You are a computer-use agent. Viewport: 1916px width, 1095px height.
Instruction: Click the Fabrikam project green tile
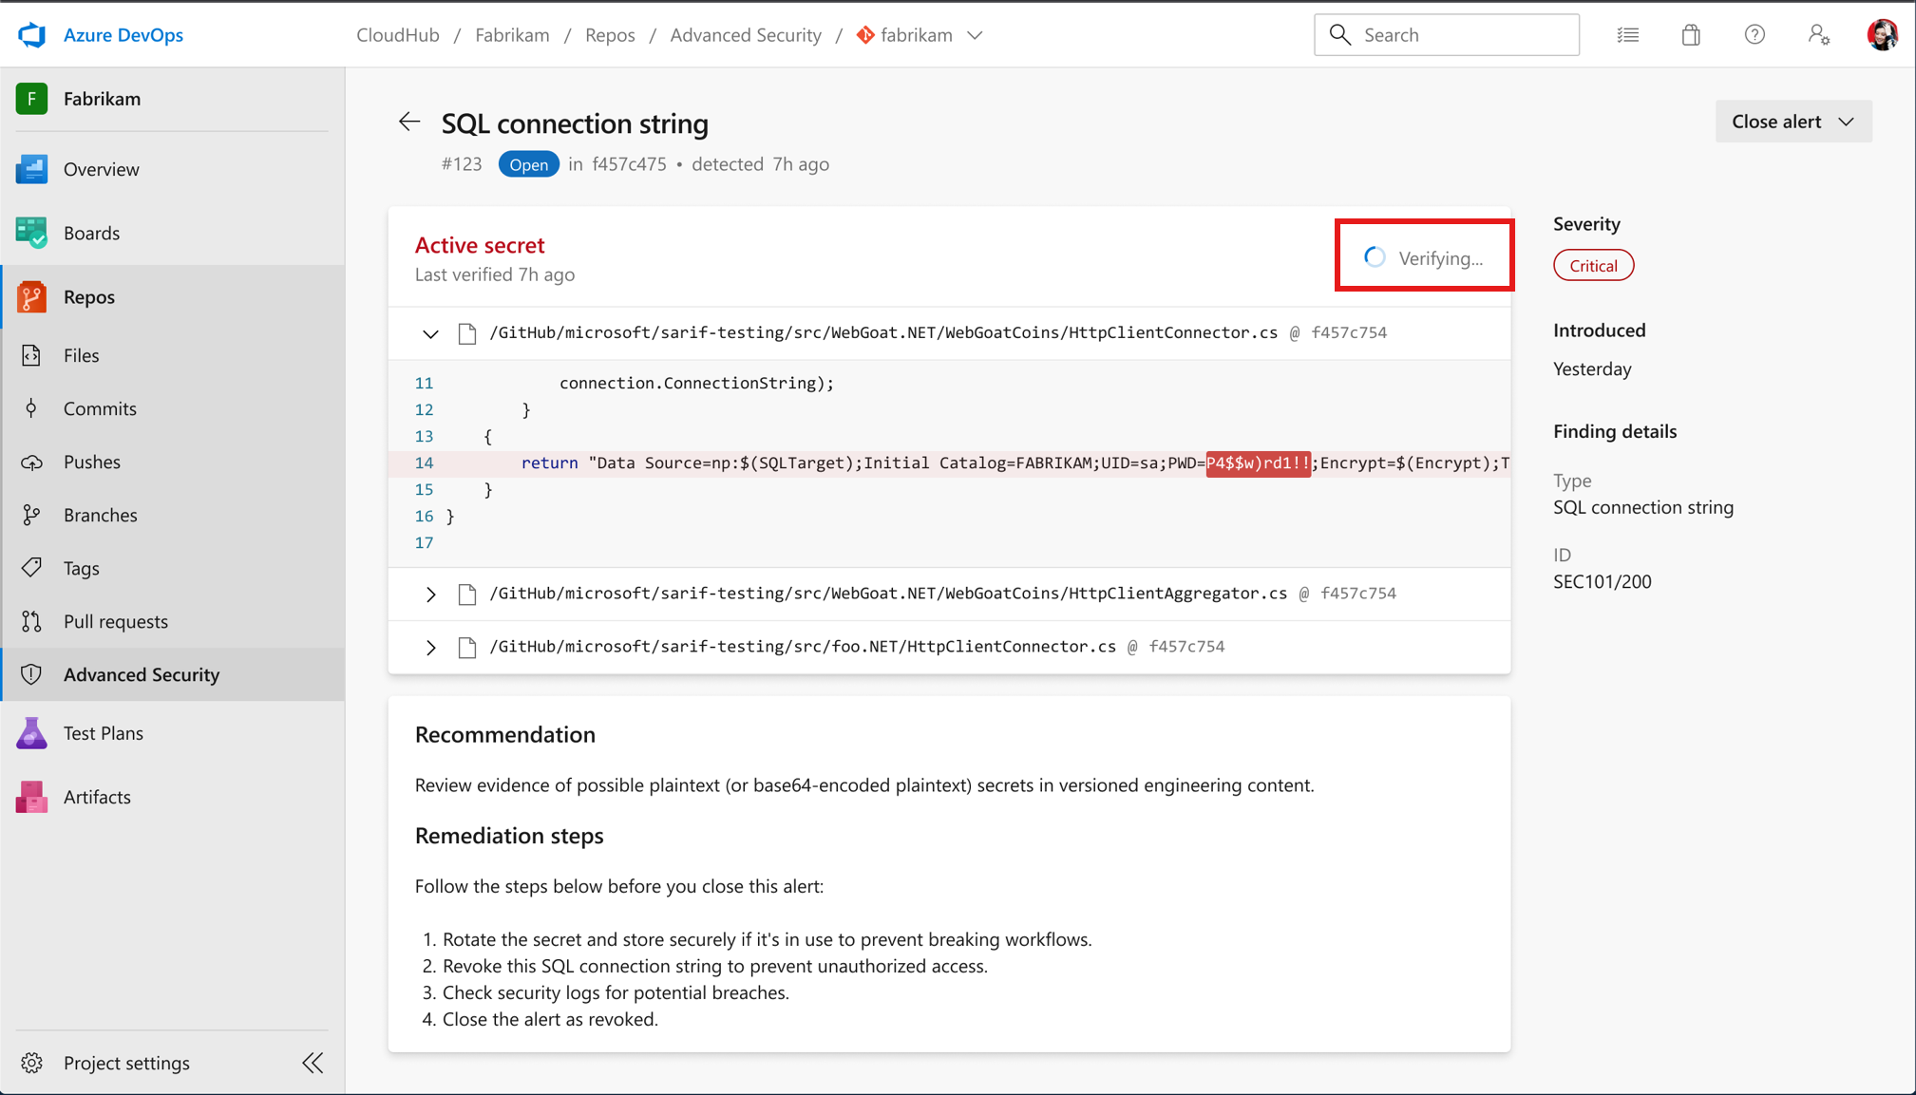pos(31,99)
